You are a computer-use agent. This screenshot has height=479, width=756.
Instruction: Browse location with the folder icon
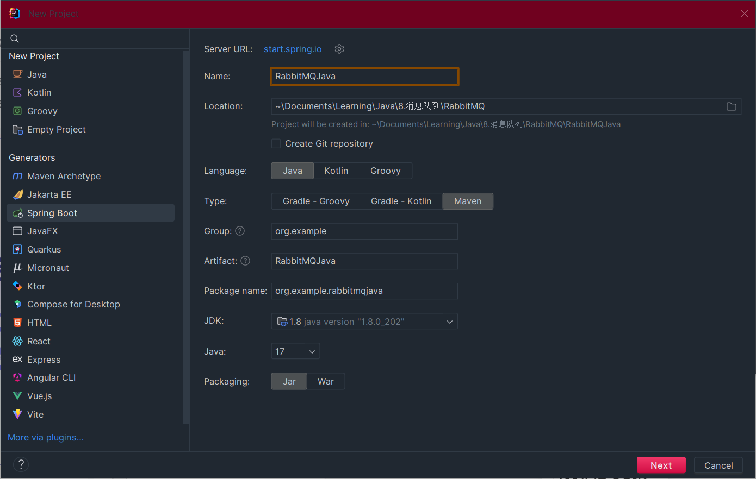tap(732, 106)
